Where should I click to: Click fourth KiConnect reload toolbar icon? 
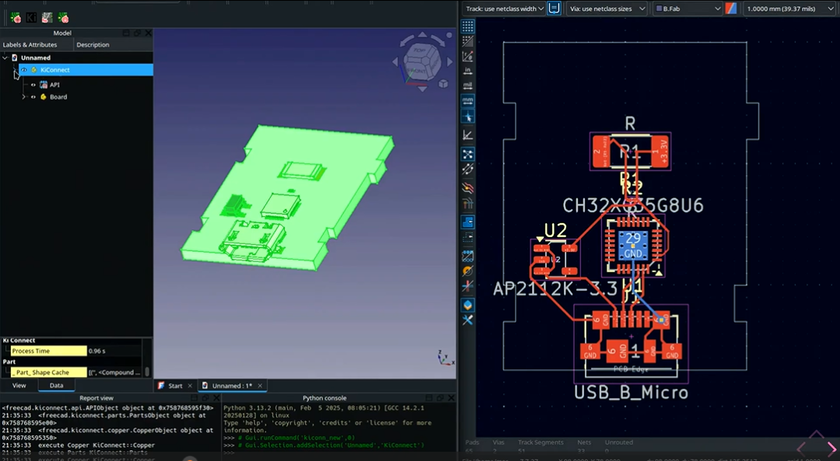point(63,18)
